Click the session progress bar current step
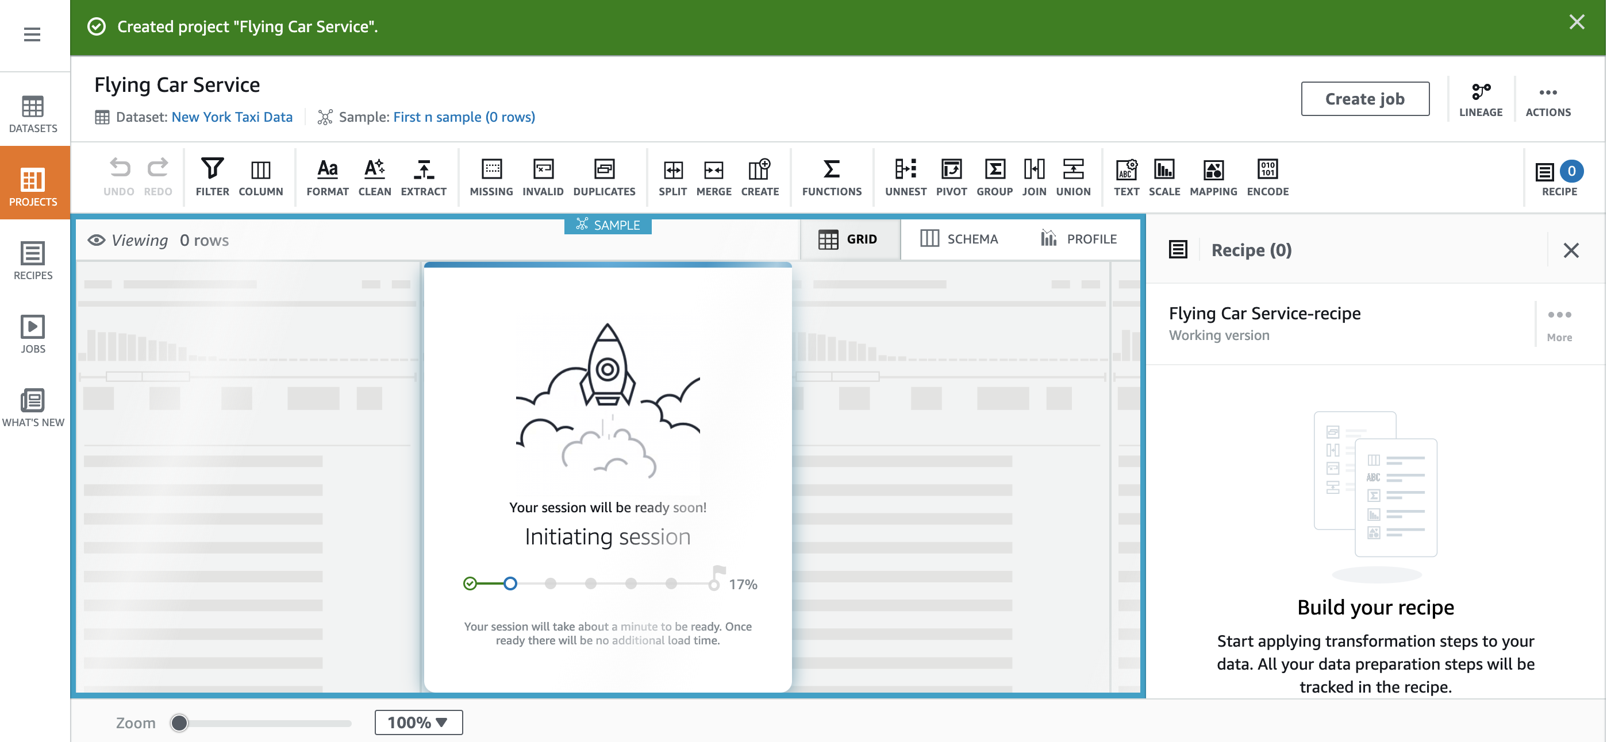This screenshot has height=742, width=1607. tap(510, 583)
